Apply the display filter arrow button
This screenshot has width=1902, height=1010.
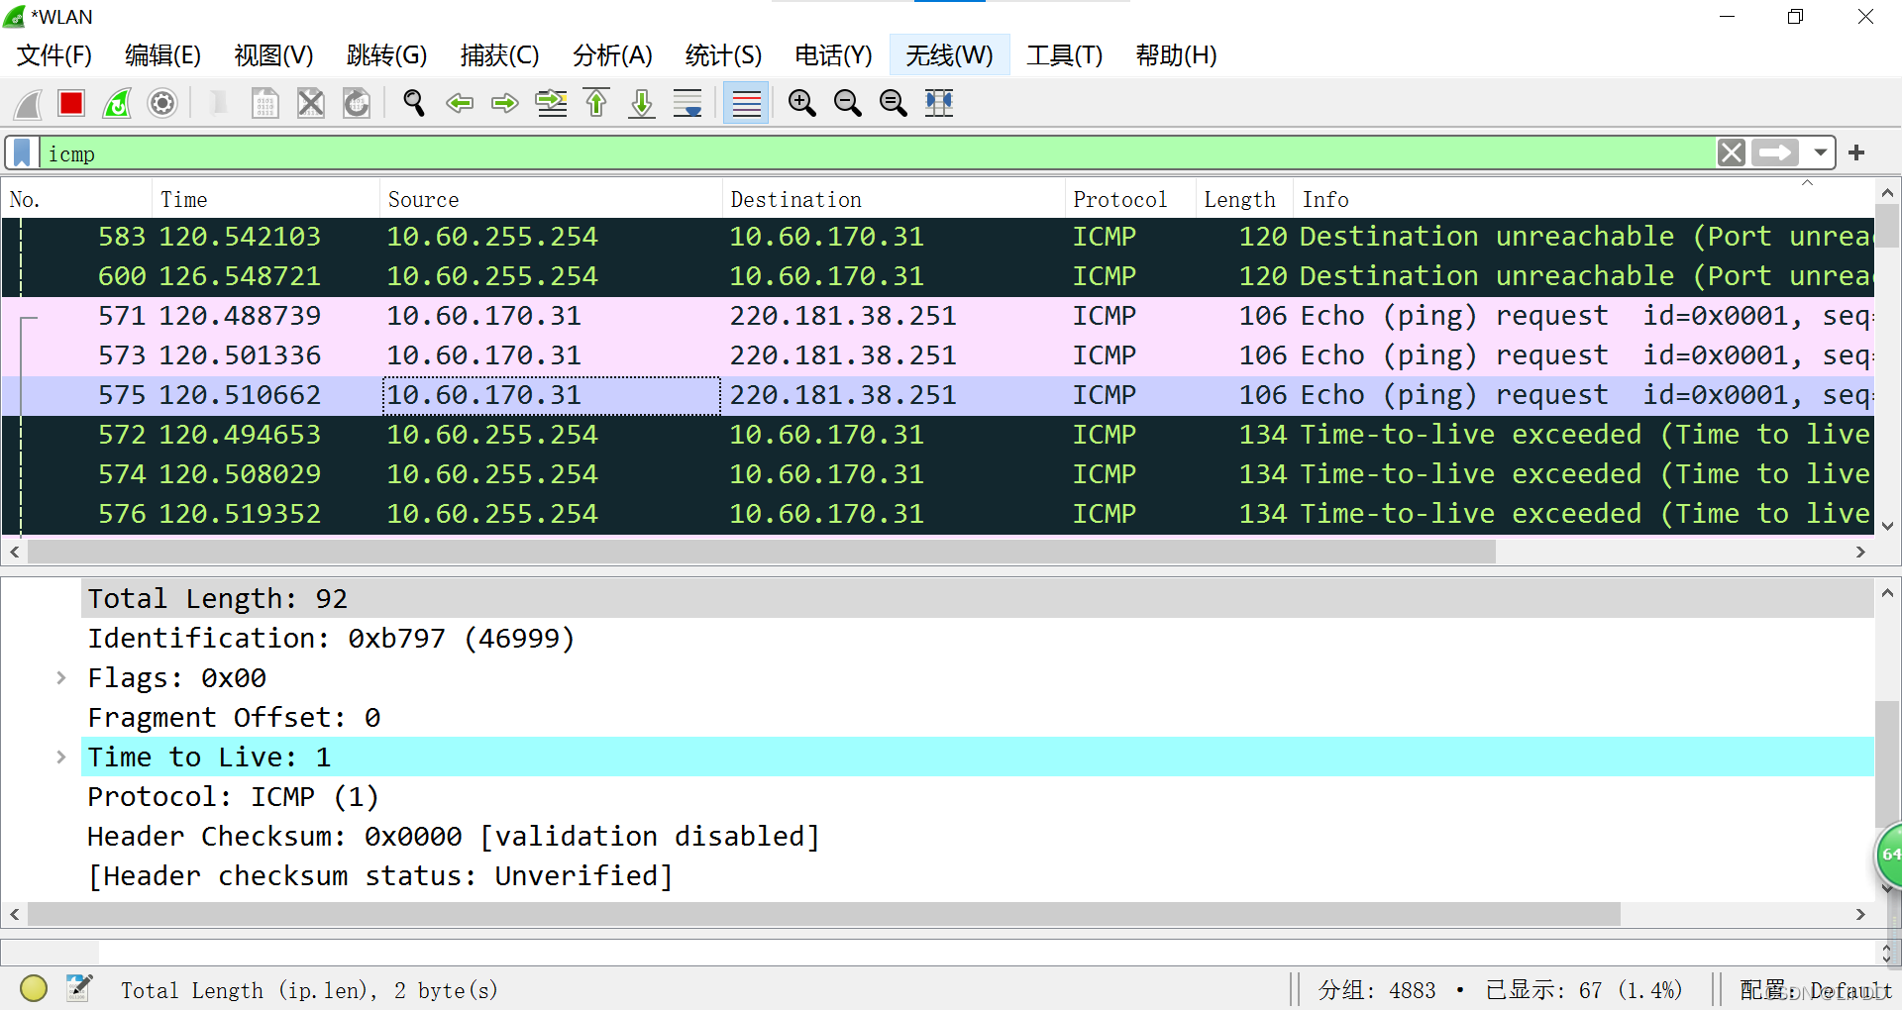point(1775,153)
